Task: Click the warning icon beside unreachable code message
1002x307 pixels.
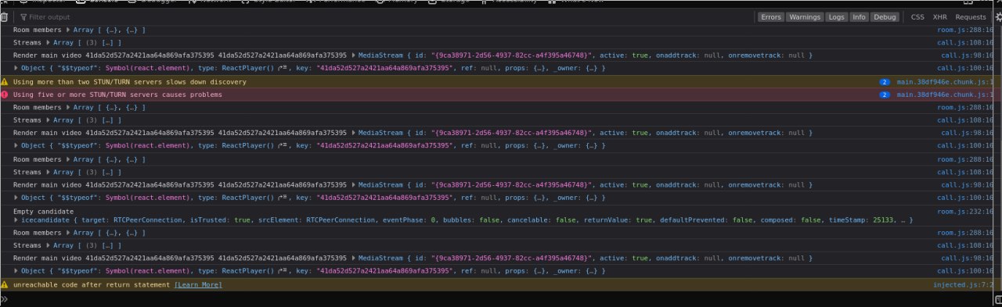Action: coord(5,285)
